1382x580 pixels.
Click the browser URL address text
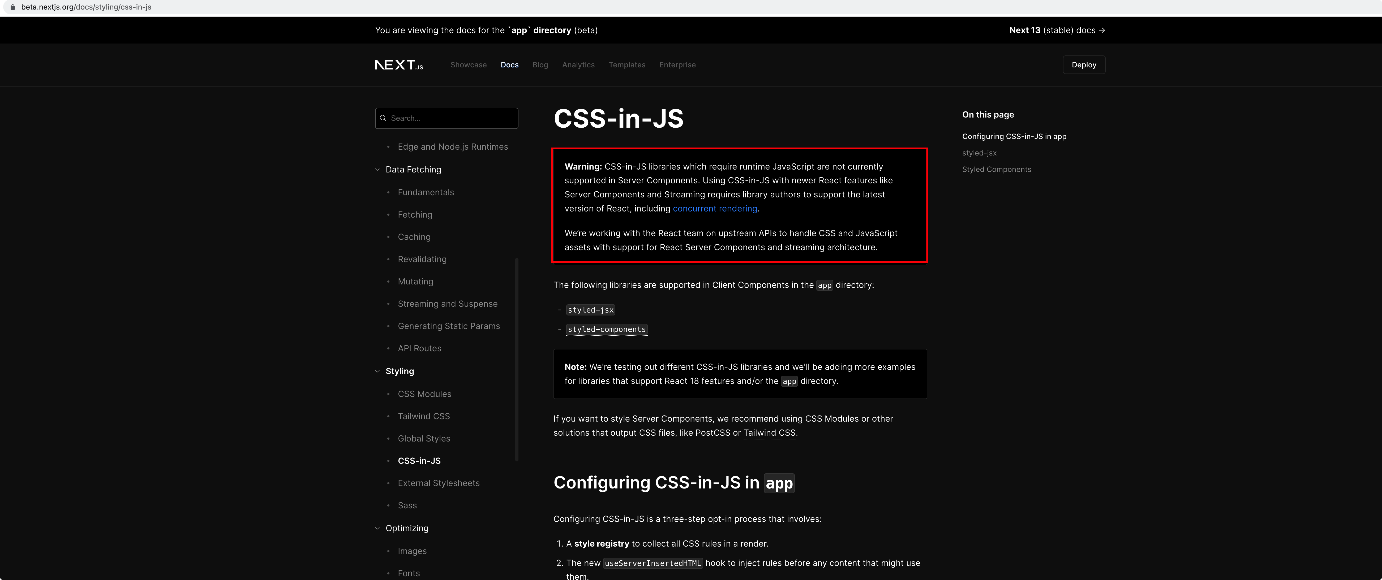[86, 7]
